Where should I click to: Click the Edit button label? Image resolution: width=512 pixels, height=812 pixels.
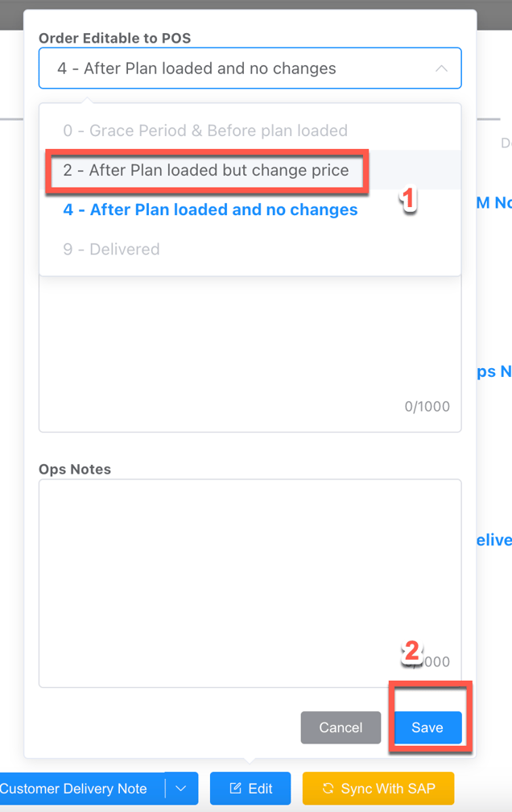coord(260,789)
